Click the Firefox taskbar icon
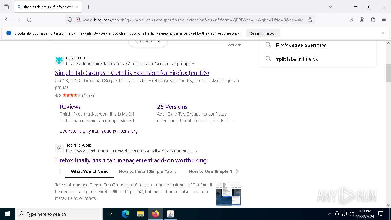This screenshot has height=220, width=391. (155, 214)
